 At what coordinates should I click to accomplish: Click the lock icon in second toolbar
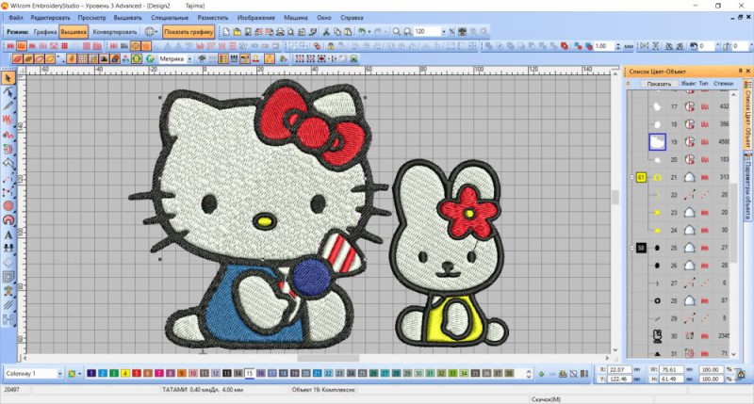click(x=331, y=46)
